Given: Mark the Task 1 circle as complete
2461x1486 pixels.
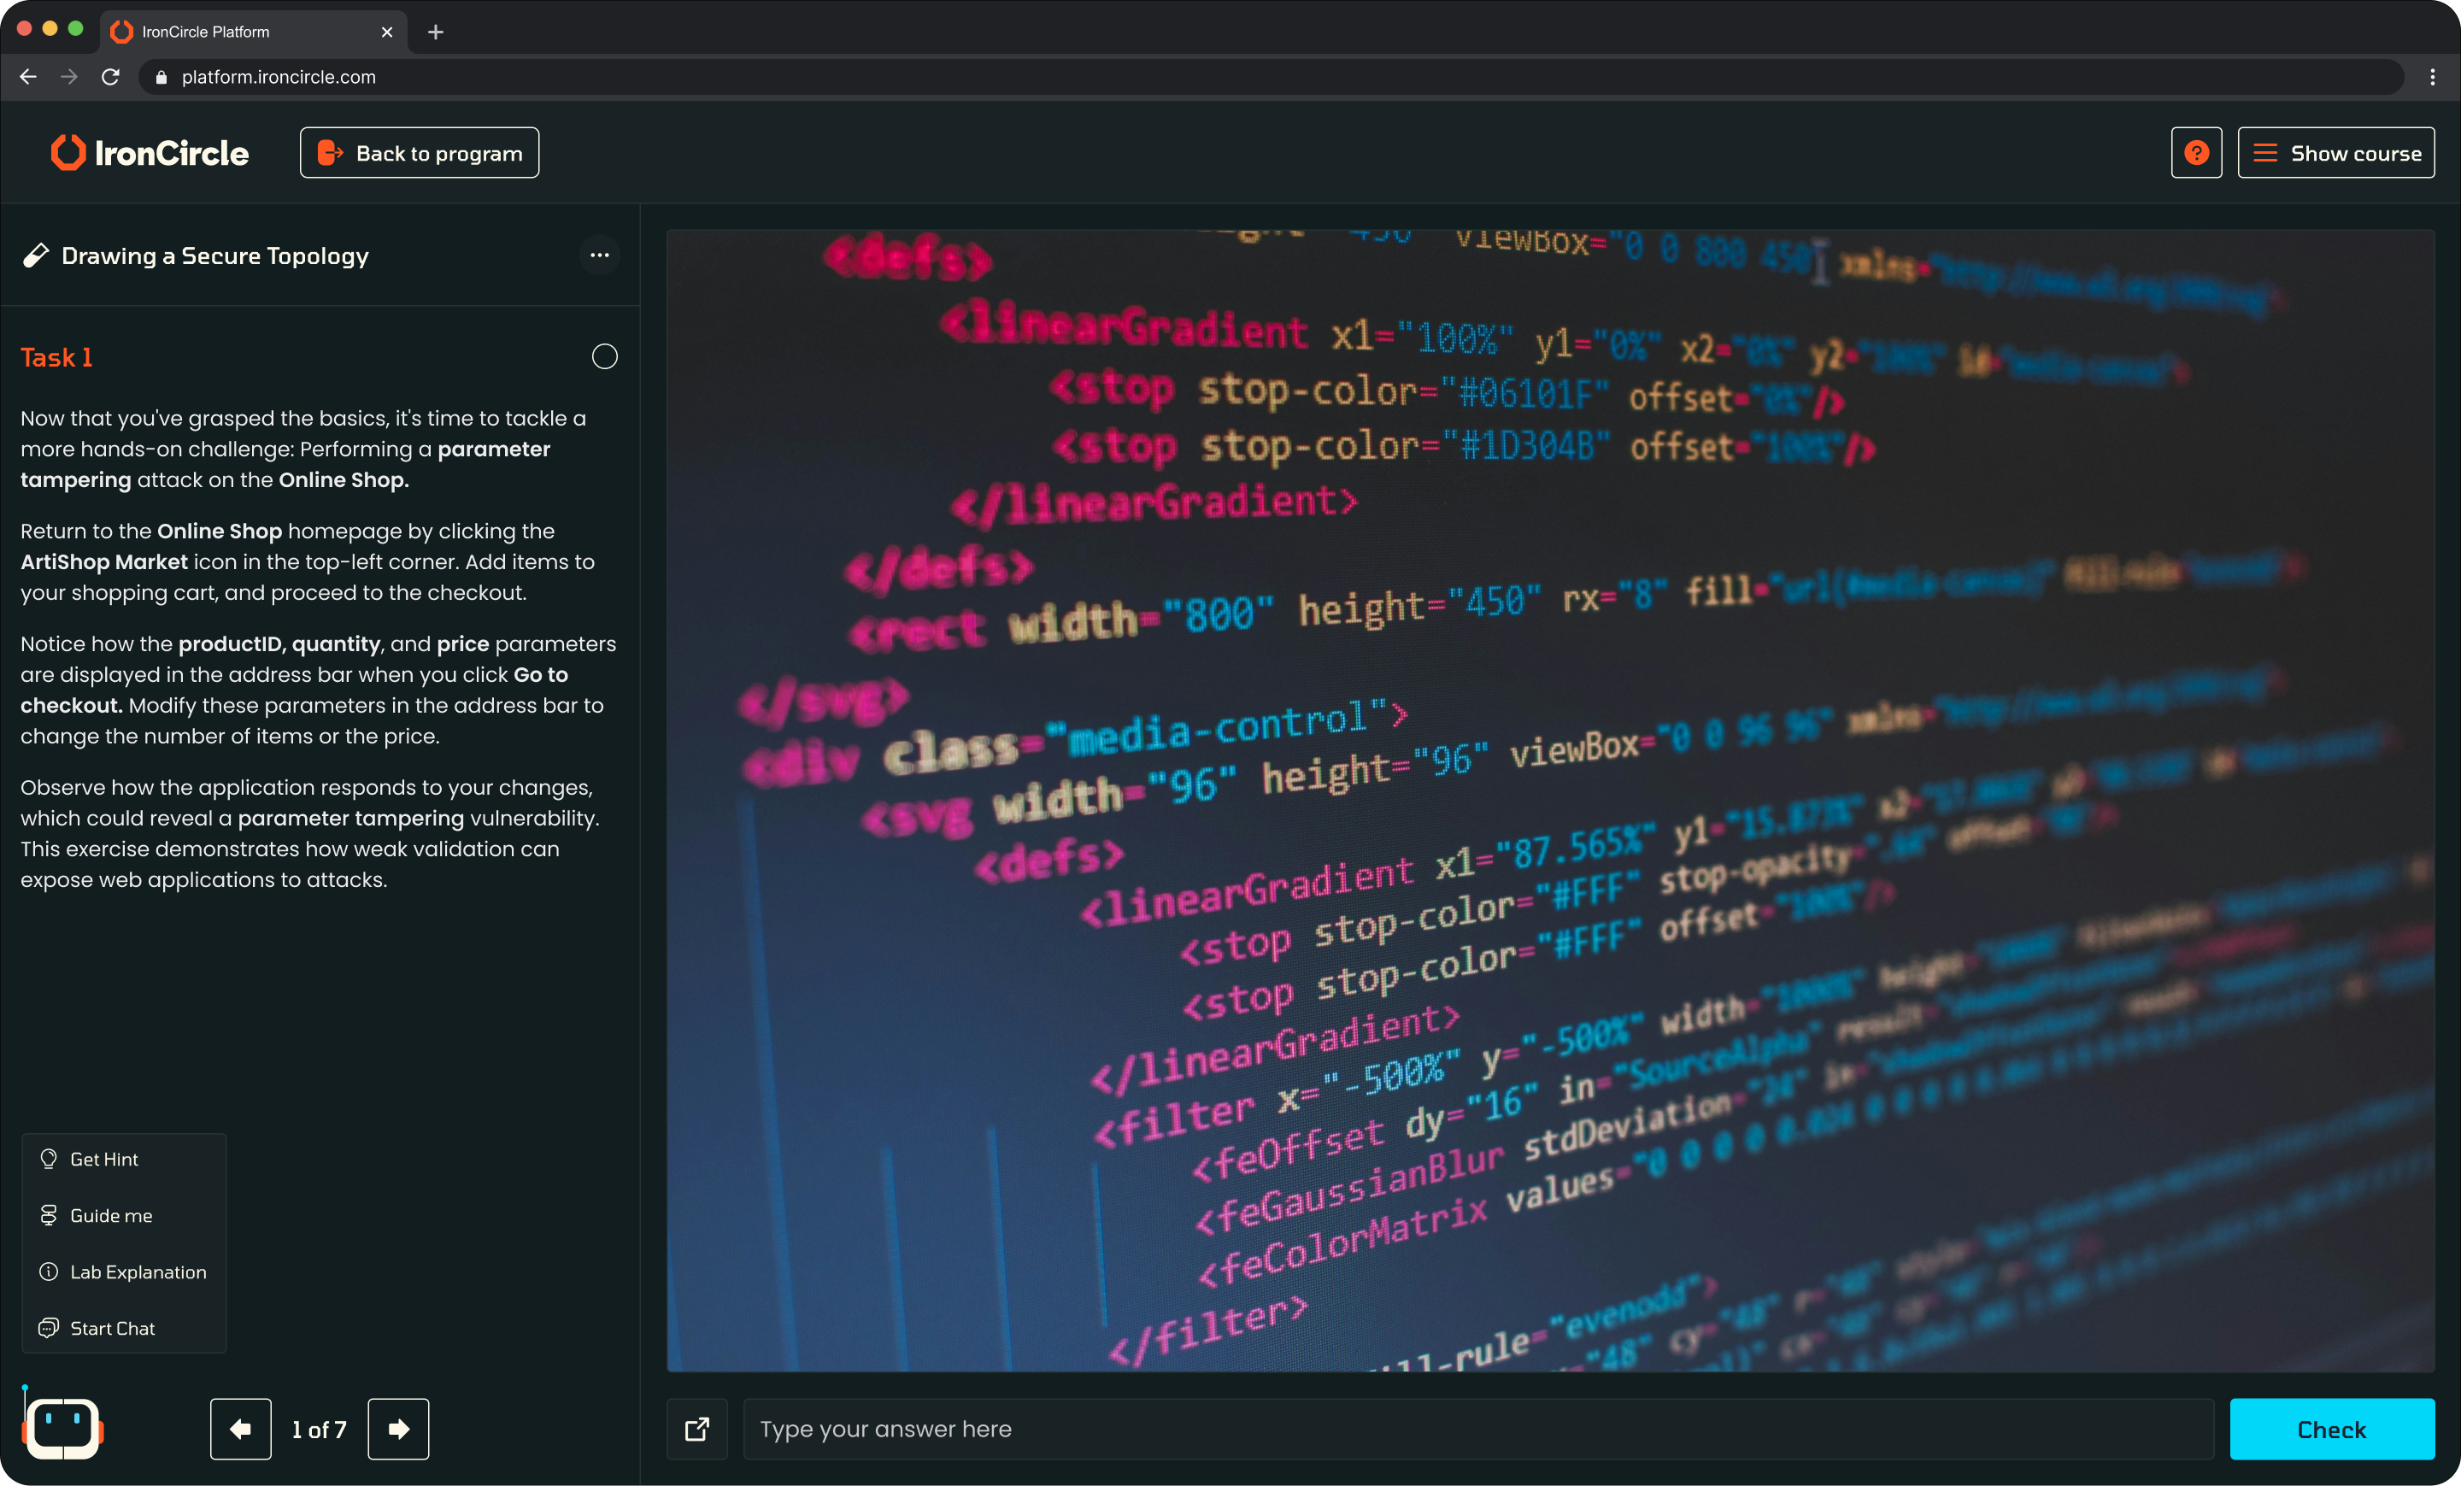Looking at the screenshot, I should click(x=604, y=356).
